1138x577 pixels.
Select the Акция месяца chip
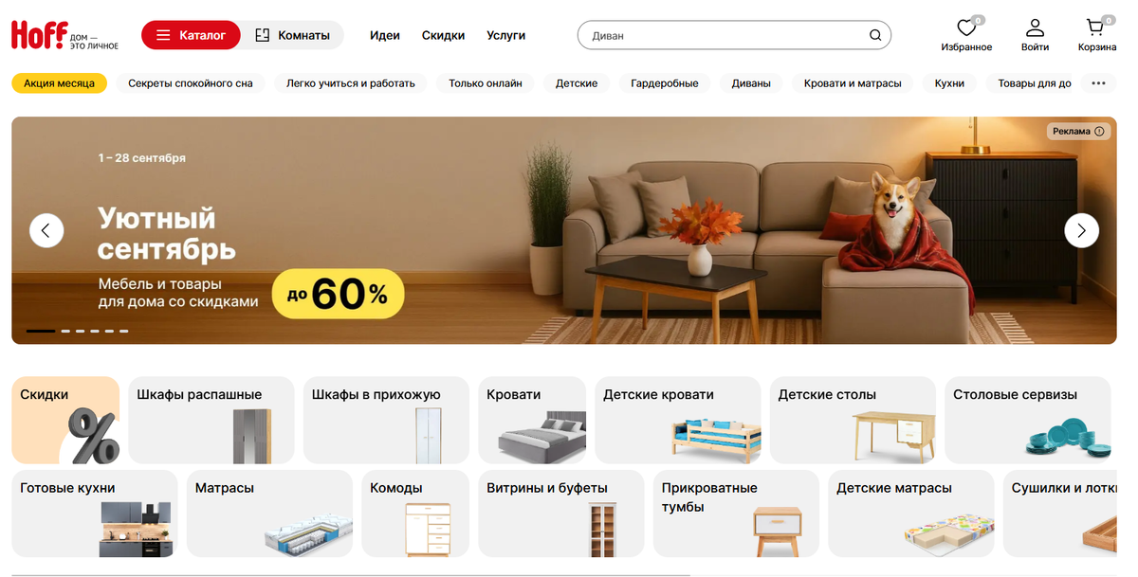[x=59, y=83]
